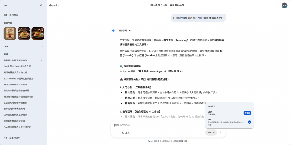
Task: Open chat 2025 iPhone 評測熱門影片推薦
Action: point(19,78)
